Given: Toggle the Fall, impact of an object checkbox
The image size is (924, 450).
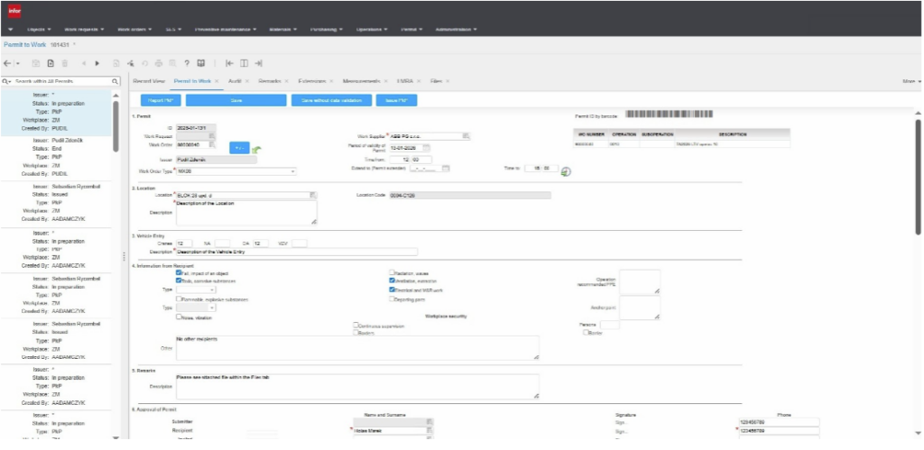Looking at the screenshot, I should (180, 273).
